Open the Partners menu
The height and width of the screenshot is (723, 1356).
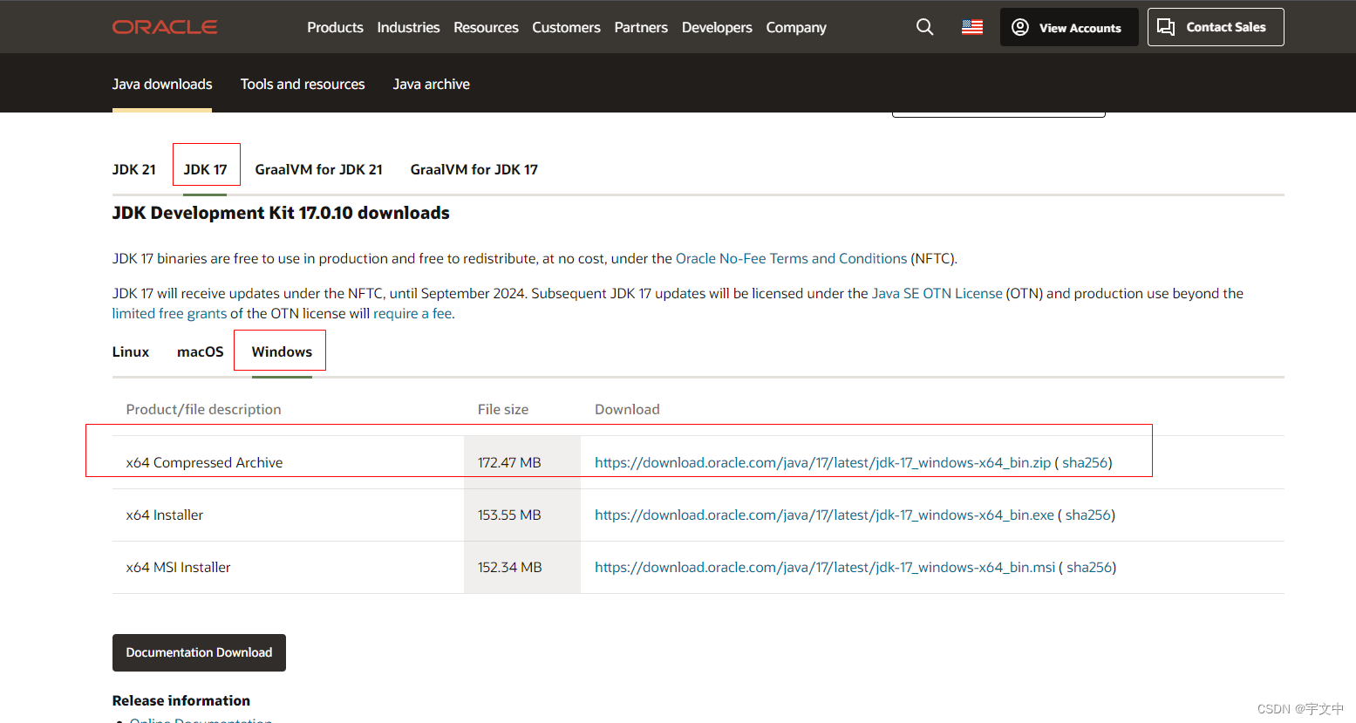click(x=641, y=27)
